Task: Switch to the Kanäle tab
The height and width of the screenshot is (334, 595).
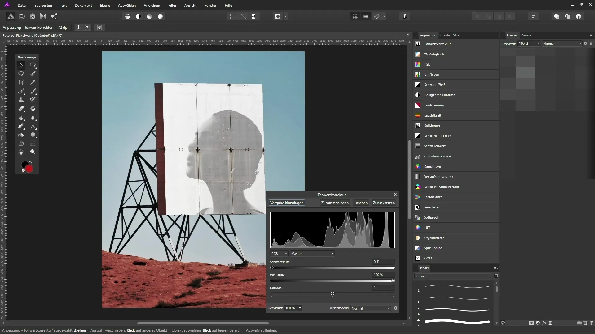Action: coord(526,35)
